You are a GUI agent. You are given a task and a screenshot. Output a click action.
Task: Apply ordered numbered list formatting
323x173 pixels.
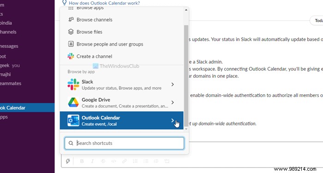tap(135, 161)
